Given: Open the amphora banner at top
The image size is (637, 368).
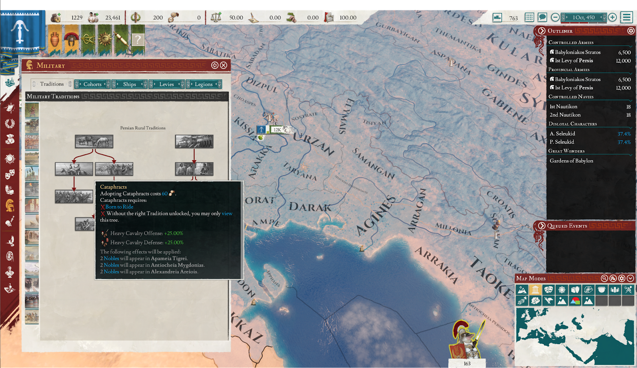Looking at the screenshot, I should [x=56, y=39].
